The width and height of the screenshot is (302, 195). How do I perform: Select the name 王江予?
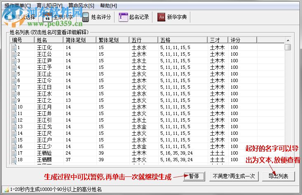tap(44, 67)
